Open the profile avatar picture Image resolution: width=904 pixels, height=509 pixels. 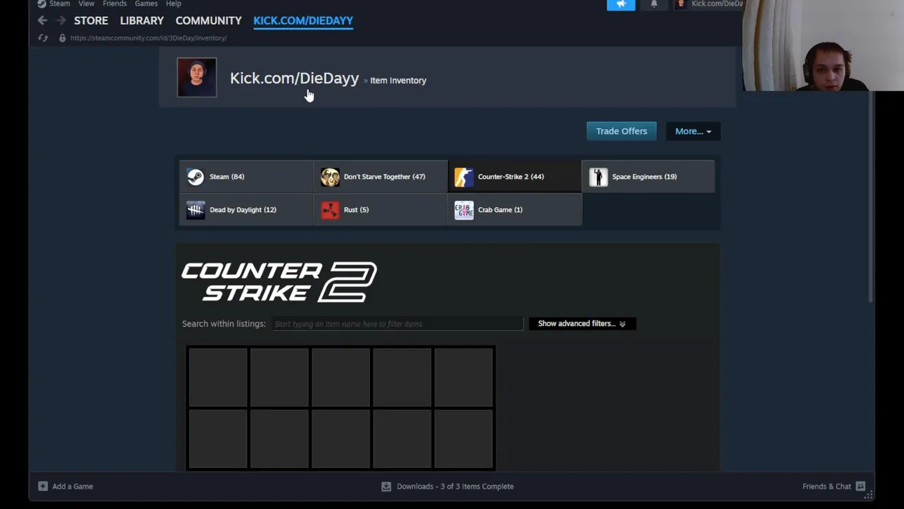click(197, 77)
